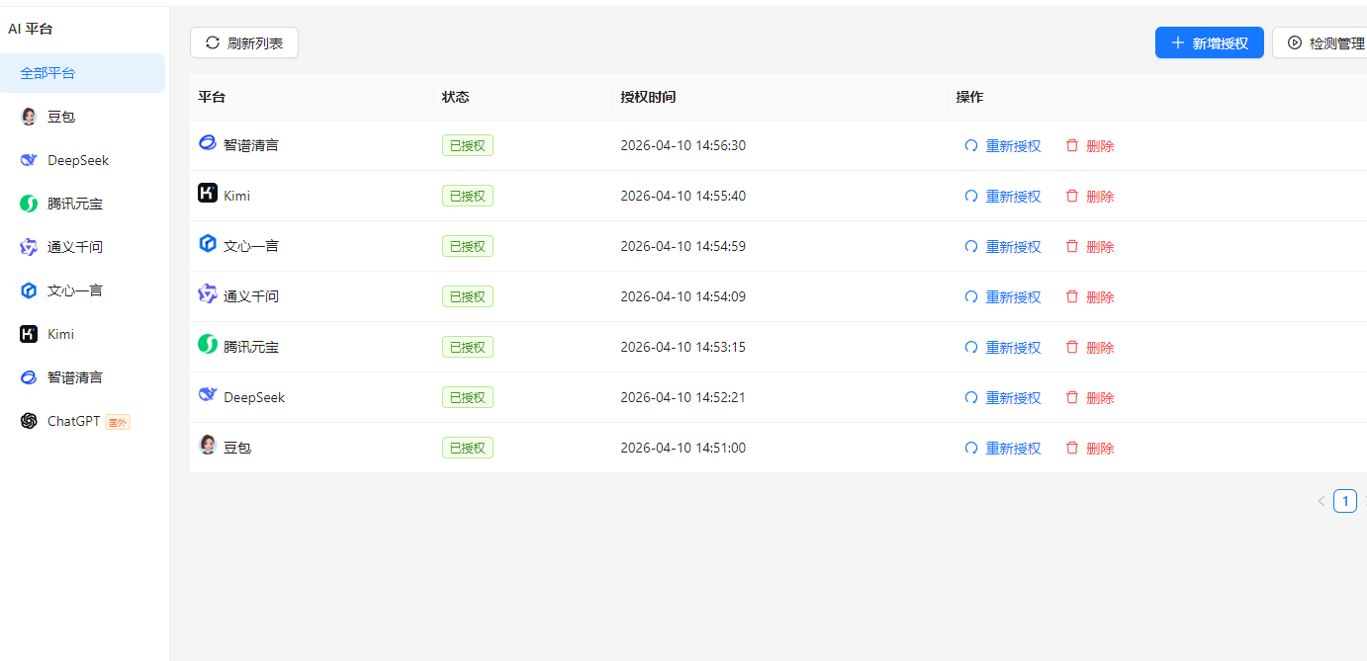This screenshot has height=661, width=1367.
Task: Click the trash icon in the 腾讯元宝 row
Action: (x=1072, y=347)
